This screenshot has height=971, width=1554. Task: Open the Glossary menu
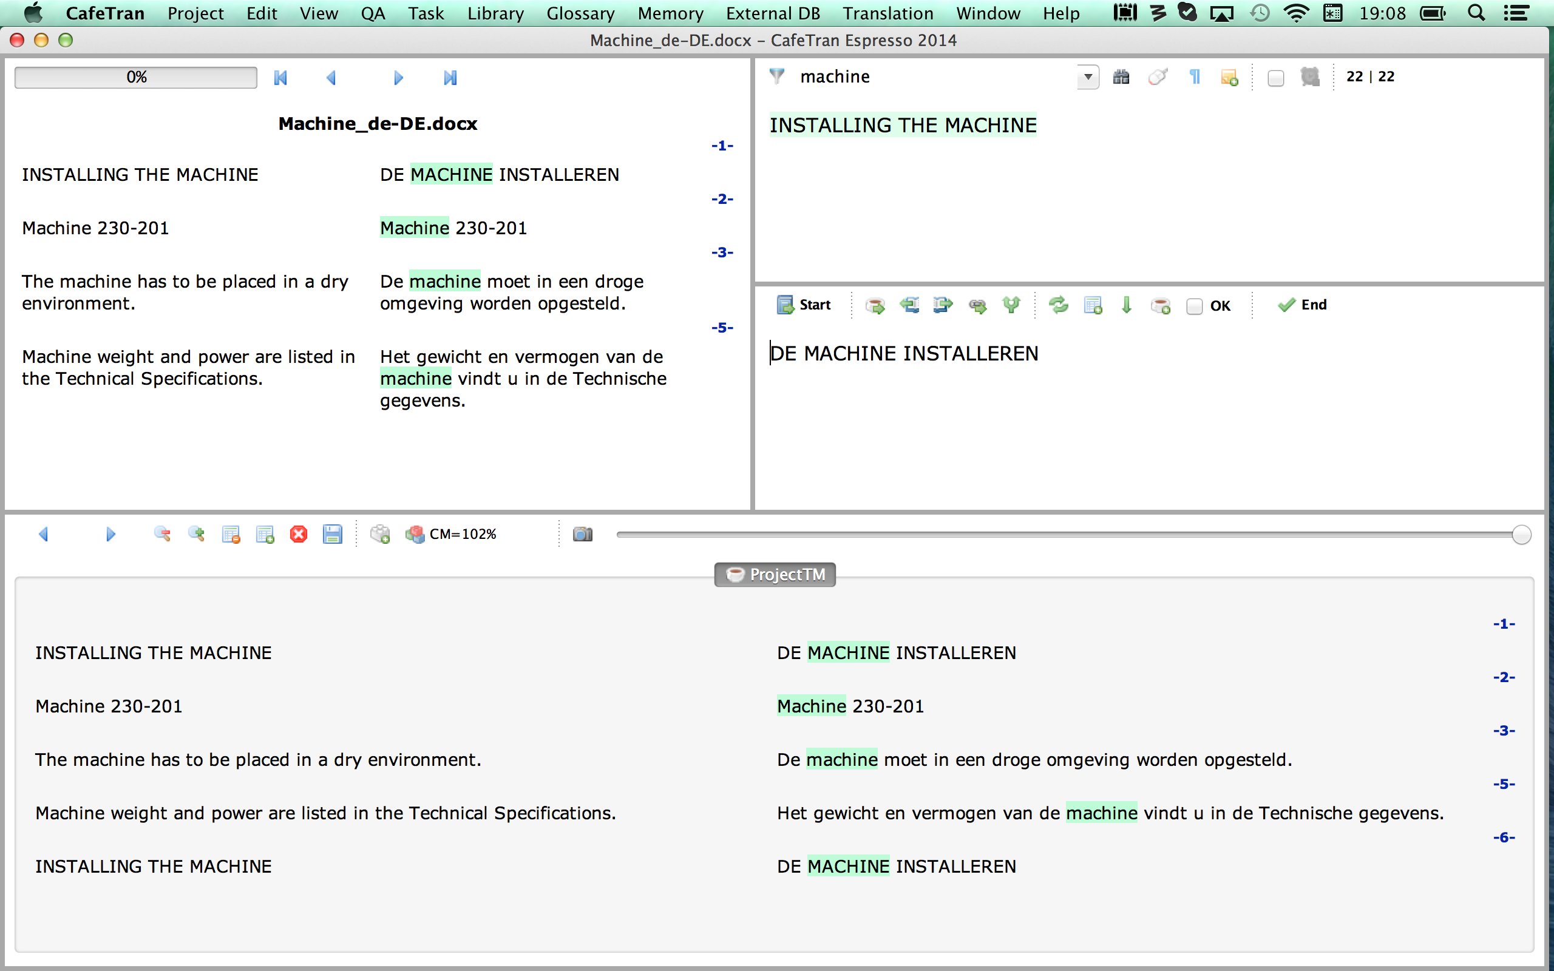pos(580,13)
